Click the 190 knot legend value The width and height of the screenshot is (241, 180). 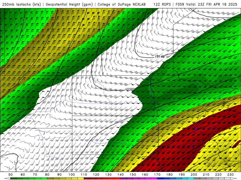tap(182, 175)
